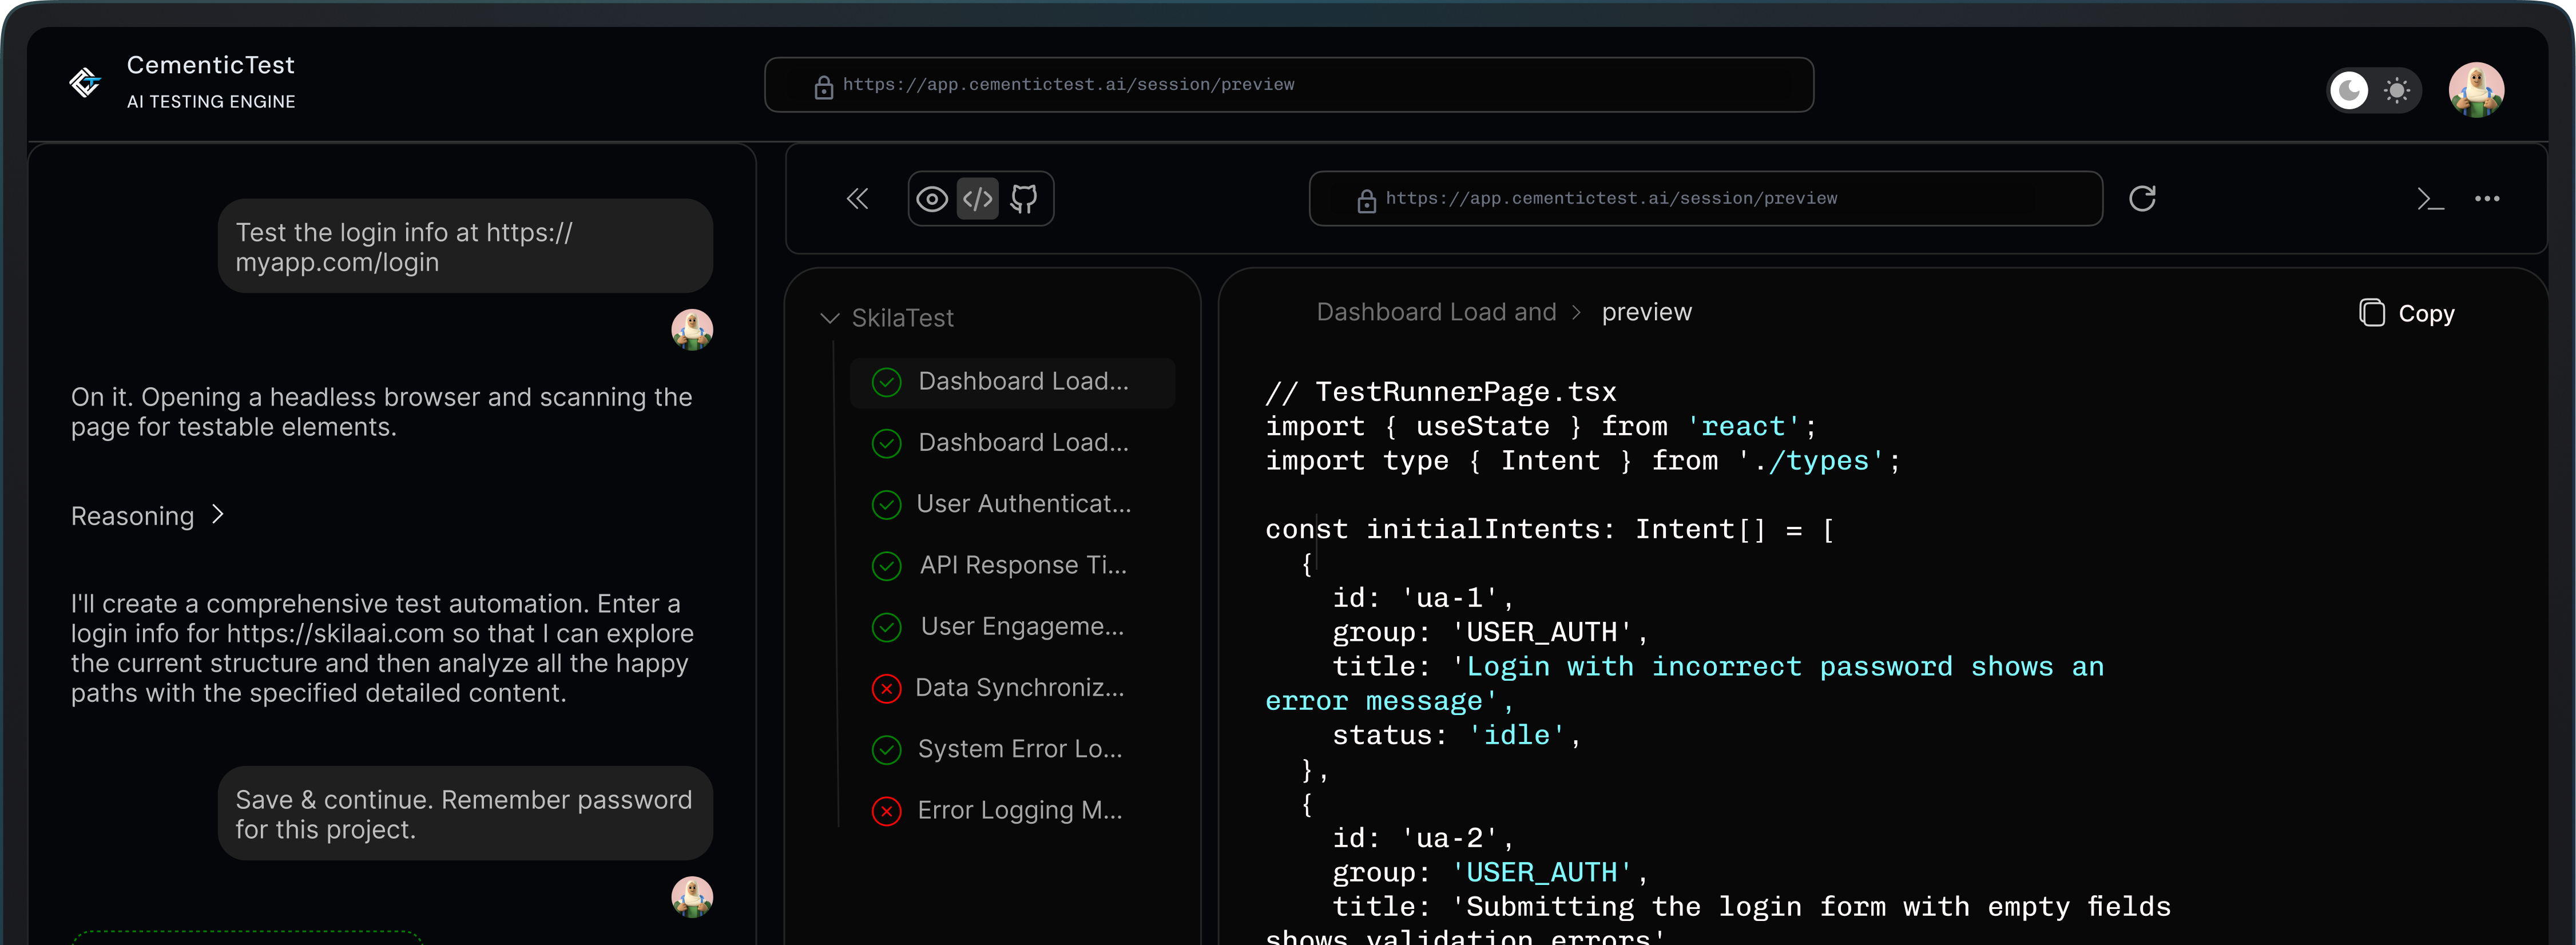Open the terminal prompt icon

pyautogui.click(x=2430, y=199)
